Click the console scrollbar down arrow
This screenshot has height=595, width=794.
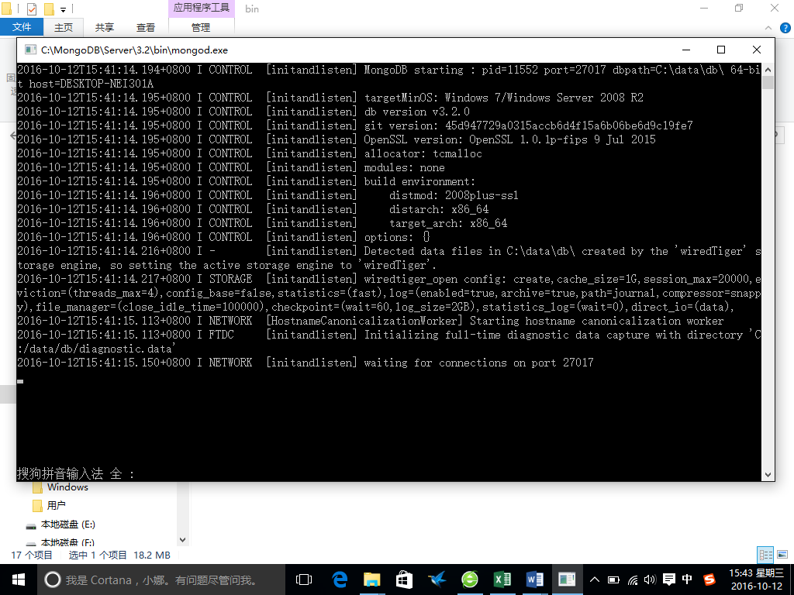pos(768,475)
